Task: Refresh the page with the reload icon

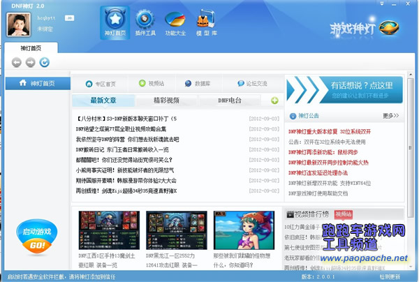Action: click(45, 63)
